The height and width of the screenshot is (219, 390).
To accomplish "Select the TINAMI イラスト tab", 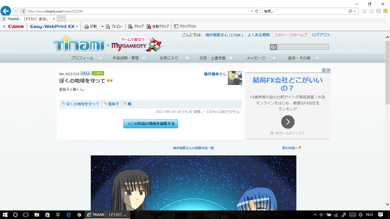I will pos(29,19).
